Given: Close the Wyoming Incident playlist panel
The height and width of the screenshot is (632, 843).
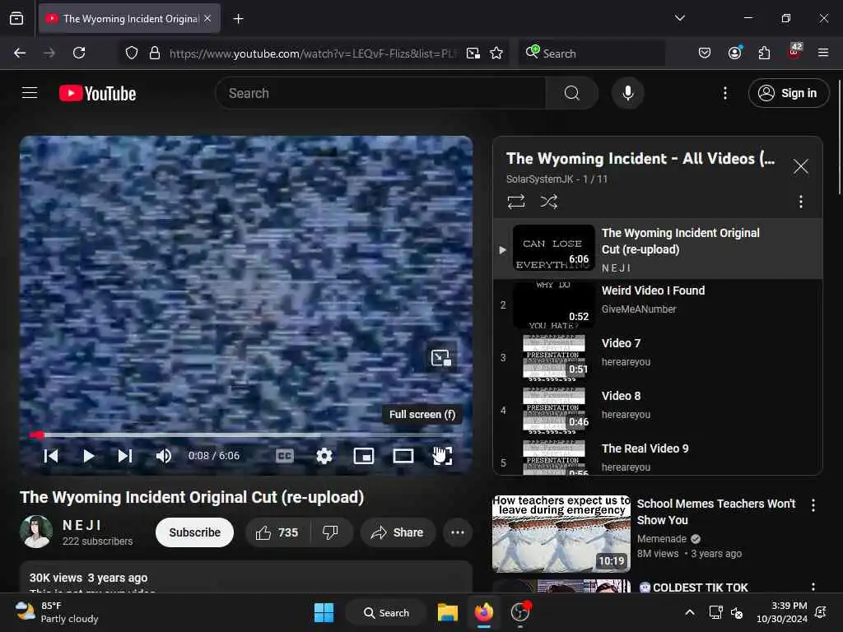Looking at the screenshot, I should pyautogui.click(x=800, y=166).
